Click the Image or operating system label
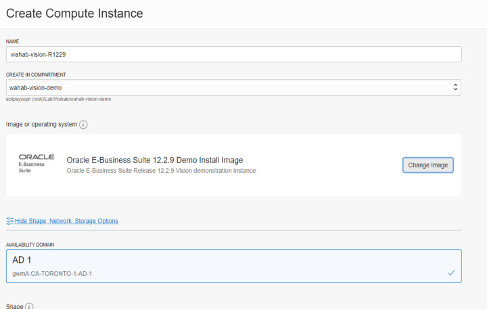Image resolution: width=487 pixels, height=309 pixels. pos(41,125)
